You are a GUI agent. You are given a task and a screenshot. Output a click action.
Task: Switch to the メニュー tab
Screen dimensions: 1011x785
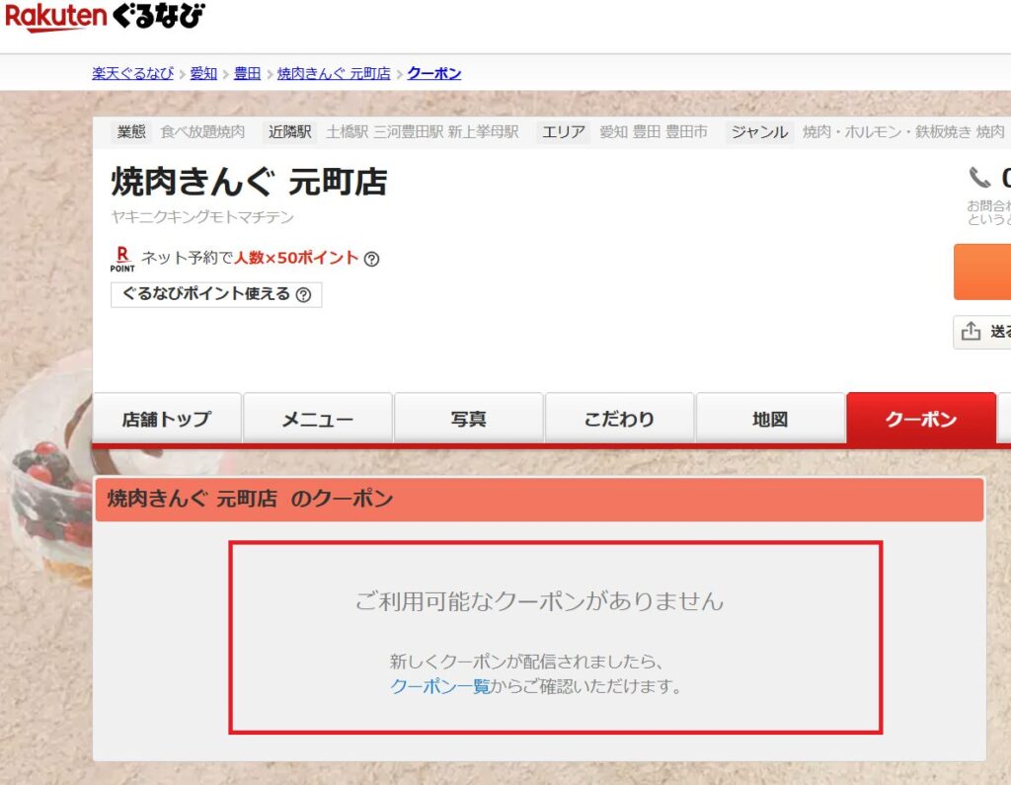click(317, 419)
